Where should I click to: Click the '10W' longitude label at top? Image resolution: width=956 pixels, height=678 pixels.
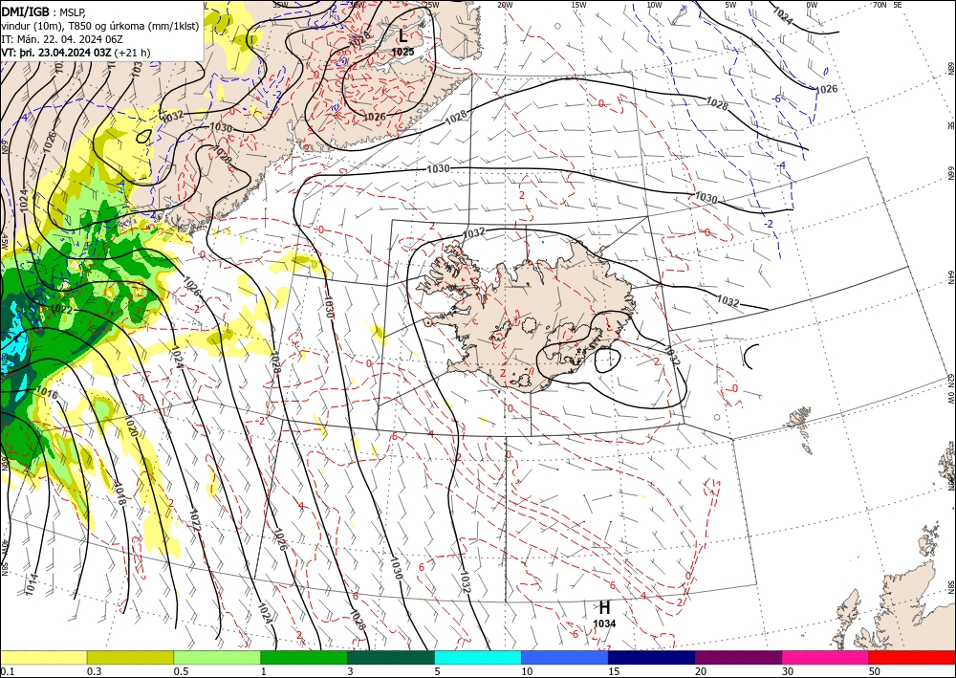tap(654, 5)
